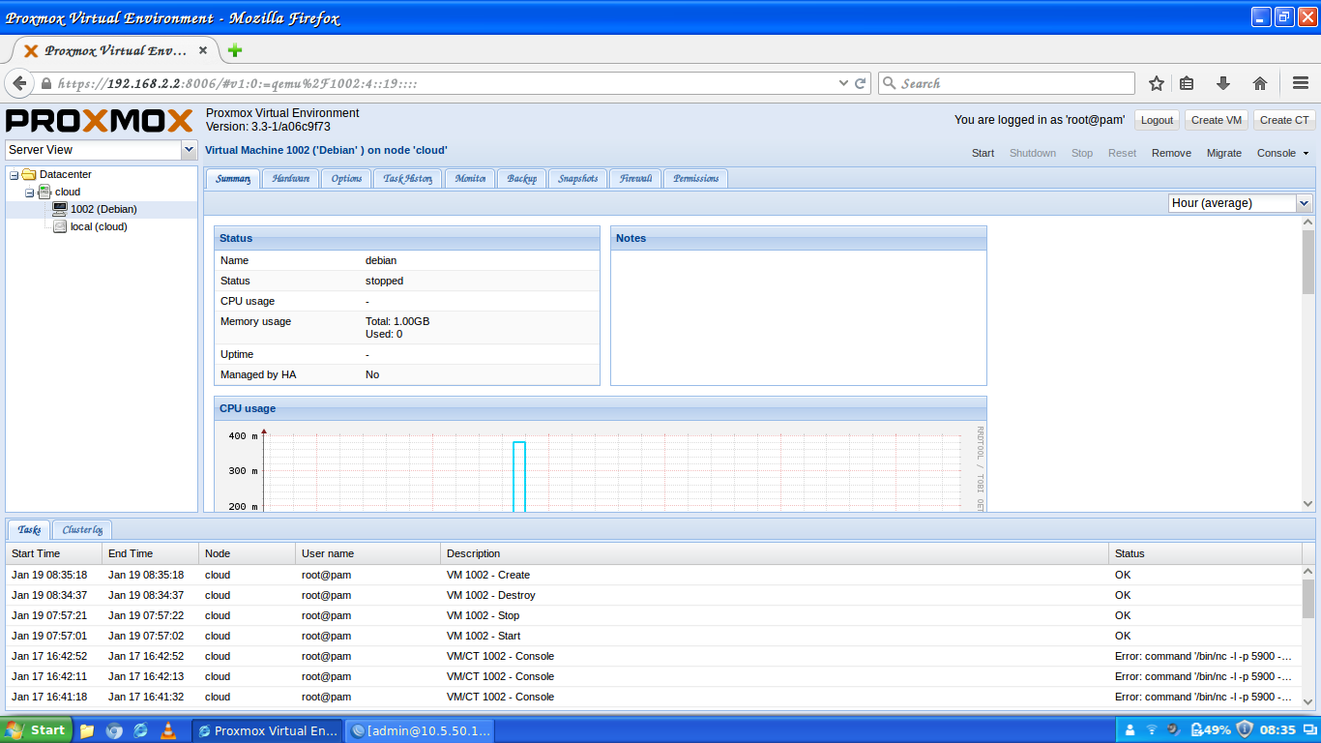Click the Datacenter folder icon in tree

29,174
